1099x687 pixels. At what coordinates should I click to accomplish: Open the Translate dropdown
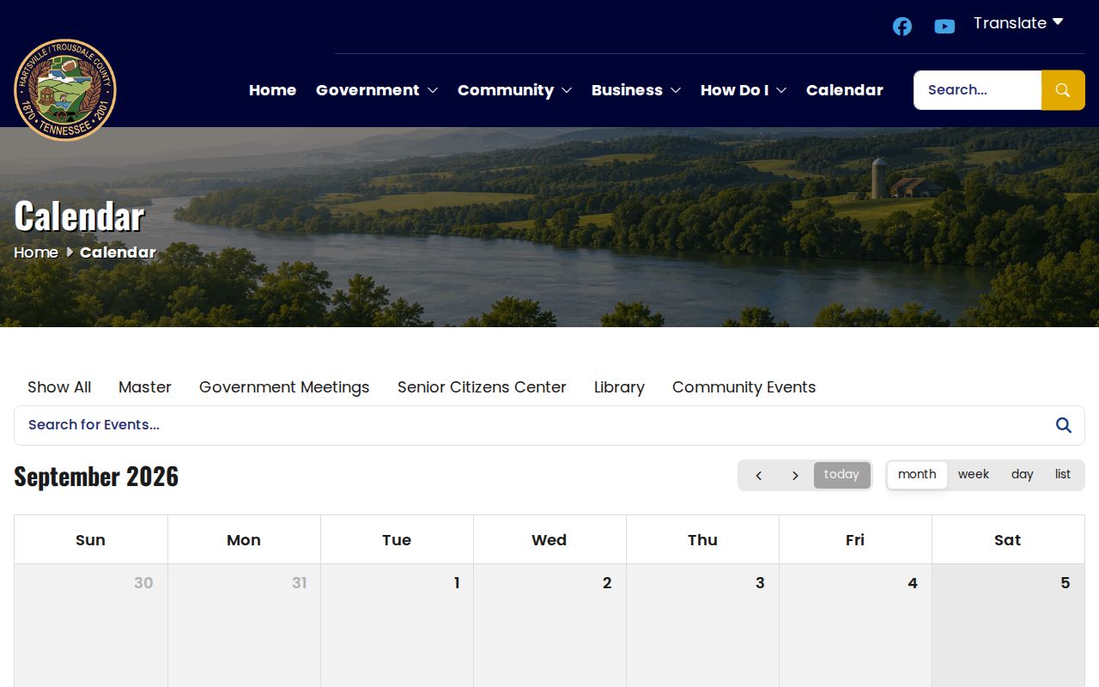click(1018, 23)
